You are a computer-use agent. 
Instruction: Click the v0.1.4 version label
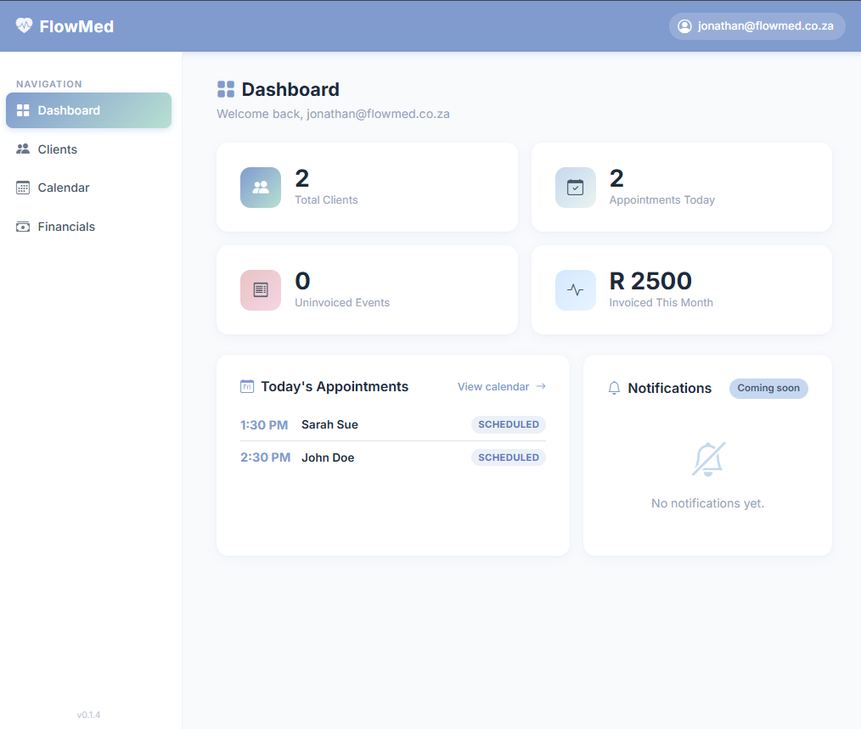(x=88, y=715)
